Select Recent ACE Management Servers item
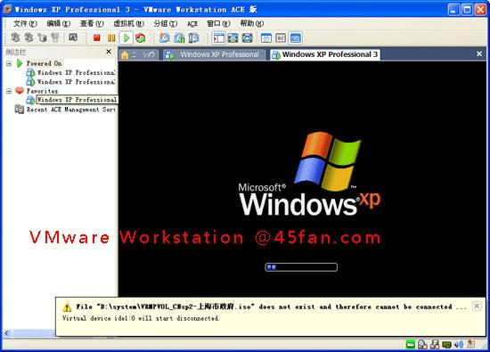Viewport: 490px width, 352px height. click(x=71, y=110)
